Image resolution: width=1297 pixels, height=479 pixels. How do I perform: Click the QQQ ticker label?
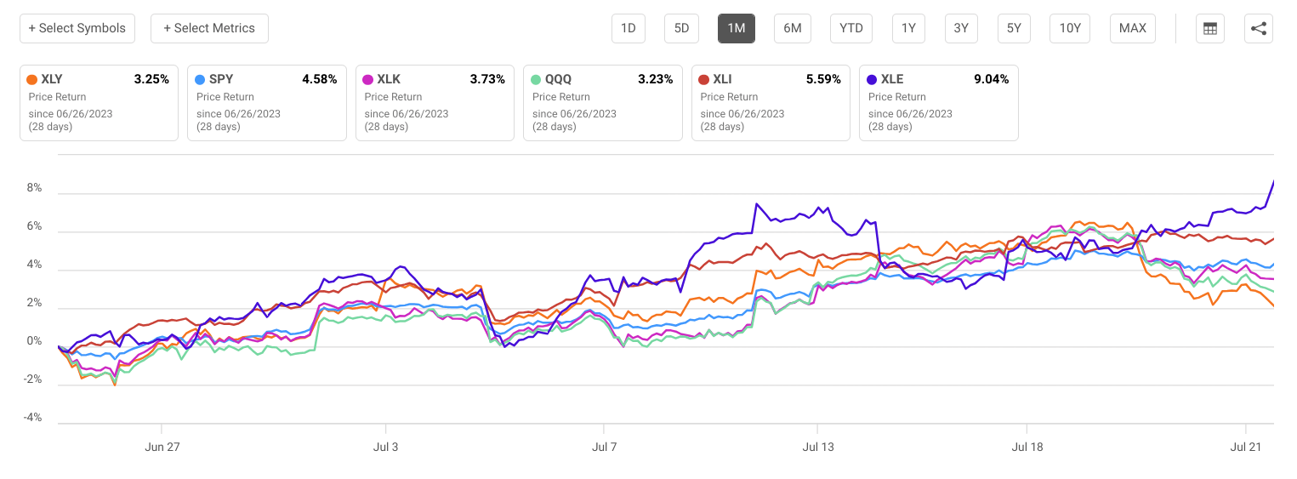(559, 79)
